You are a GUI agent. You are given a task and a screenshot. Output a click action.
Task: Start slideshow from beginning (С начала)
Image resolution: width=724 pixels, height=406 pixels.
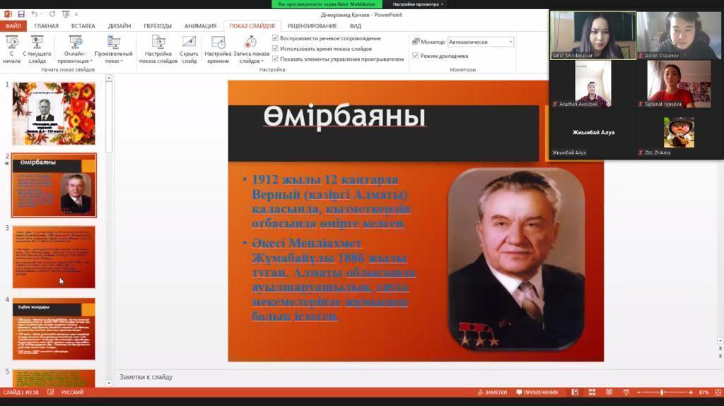[x=12, y=48]
